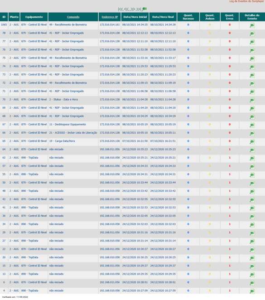Go to the previous page of results

click(x=126, y=9)
